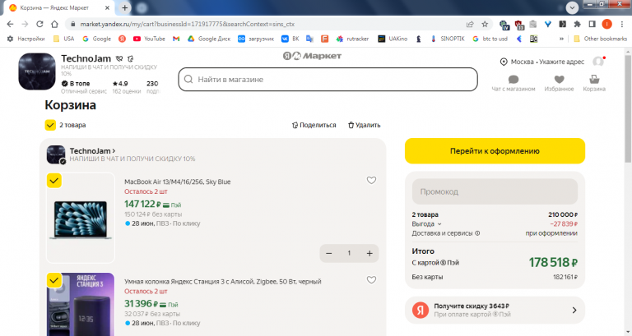Click the info icon beside Доставка и сервисы
Image resolution: width=632 pixels, height=336 pixels.
tap(477, 233)
